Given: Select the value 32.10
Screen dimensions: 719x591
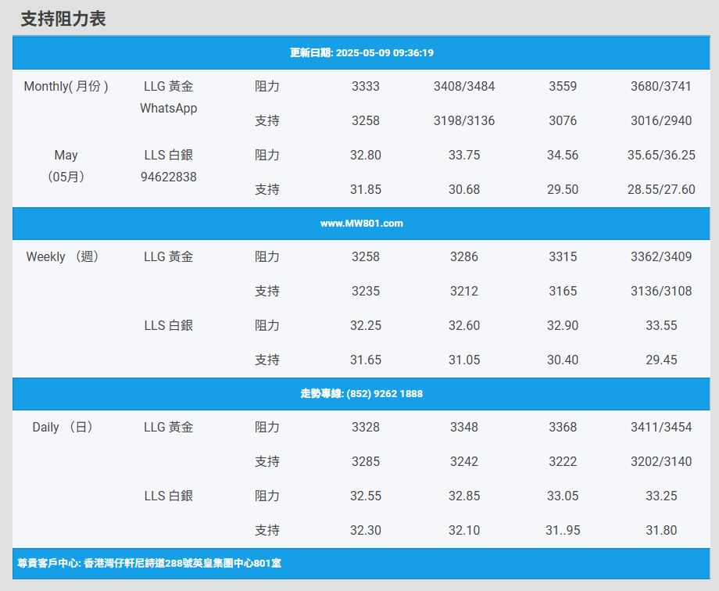Looking at the screenshot, I should 464,531.
